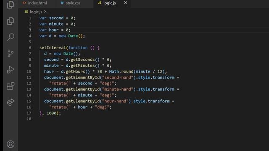Open the Live Share arrow icon
Screen dimensions: 269x151
[x=11, y=102]
